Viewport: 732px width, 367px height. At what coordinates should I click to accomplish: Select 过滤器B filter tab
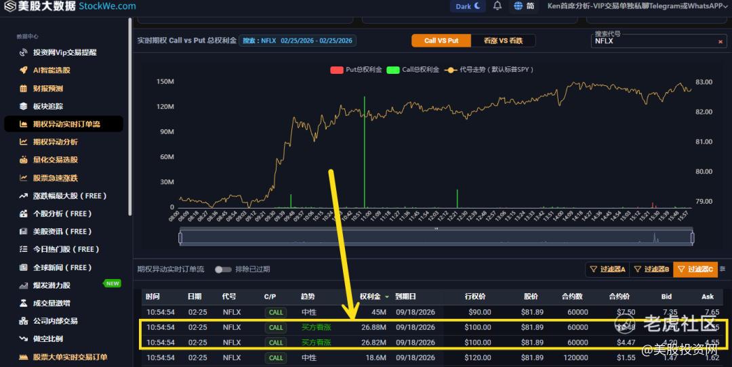652,269
